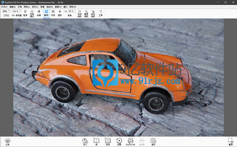Expand the Workspace dropdown

[6, 11]
